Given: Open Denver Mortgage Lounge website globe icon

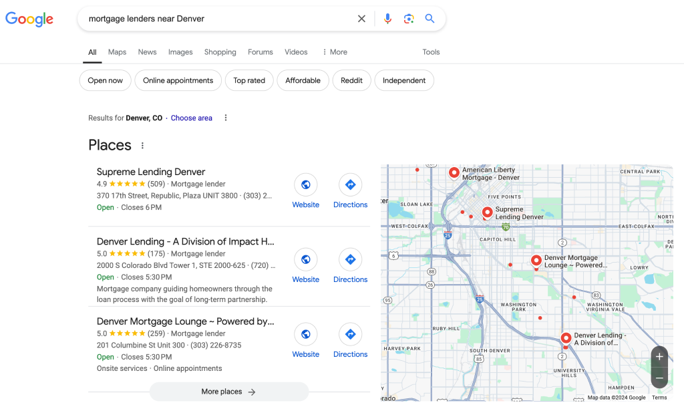Looking at the screenshot, I should 305,334.
